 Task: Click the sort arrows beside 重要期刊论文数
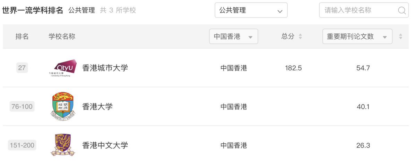pyautogui.click(x=401, y=37)
